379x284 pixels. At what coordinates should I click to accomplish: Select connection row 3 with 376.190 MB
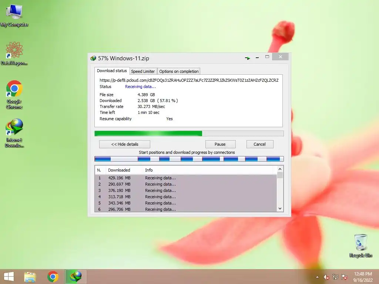(186, 190)
